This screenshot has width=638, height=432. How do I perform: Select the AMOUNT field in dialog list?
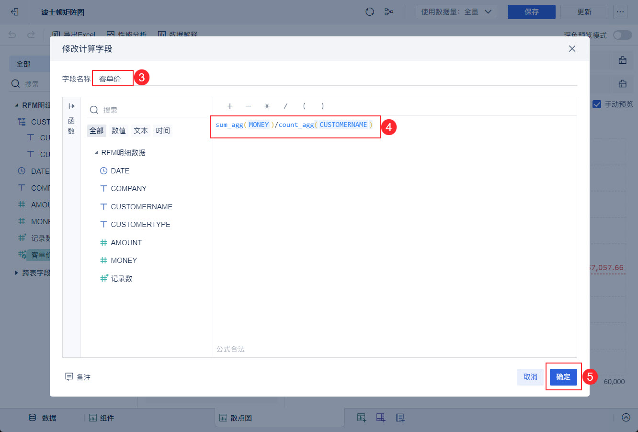coord(121,243)
